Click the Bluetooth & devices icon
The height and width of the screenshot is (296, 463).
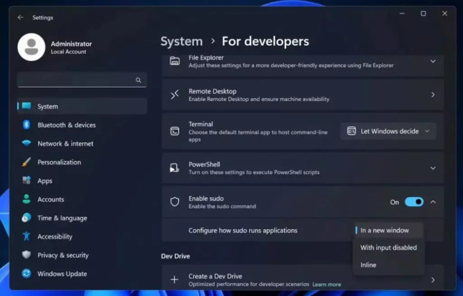coord(27,125)
